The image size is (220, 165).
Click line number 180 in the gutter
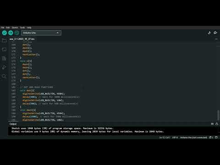click(x=13, y=84)
